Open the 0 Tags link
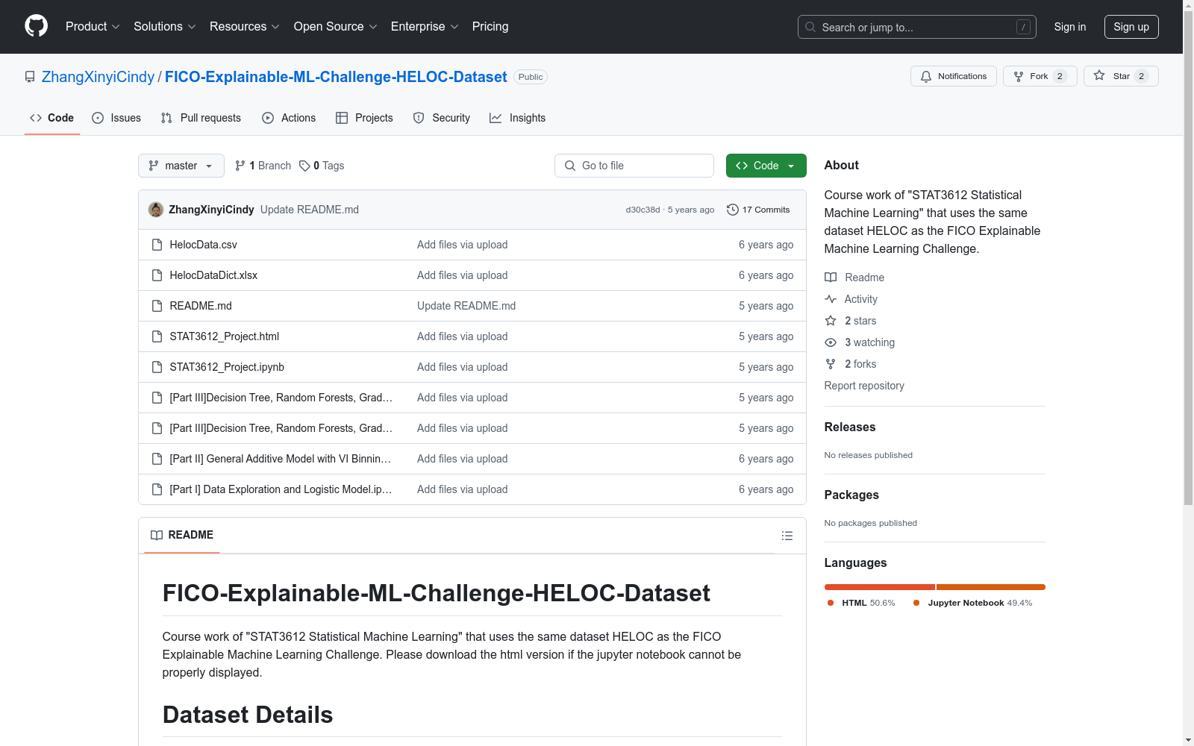 click(322, 166)
